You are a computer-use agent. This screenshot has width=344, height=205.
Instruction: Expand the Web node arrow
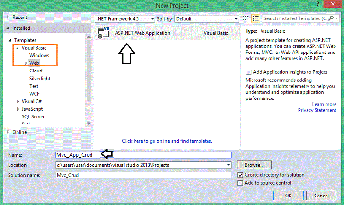26,63
